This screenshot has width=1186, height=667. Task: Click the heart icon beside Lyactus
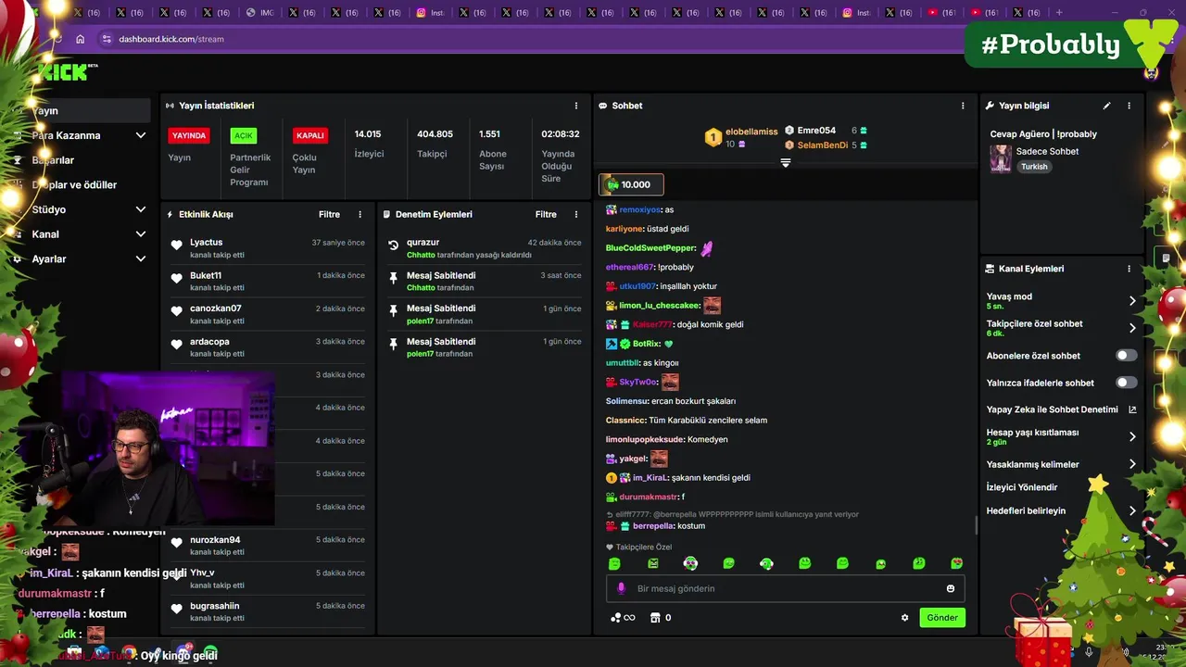coord(177,245)
